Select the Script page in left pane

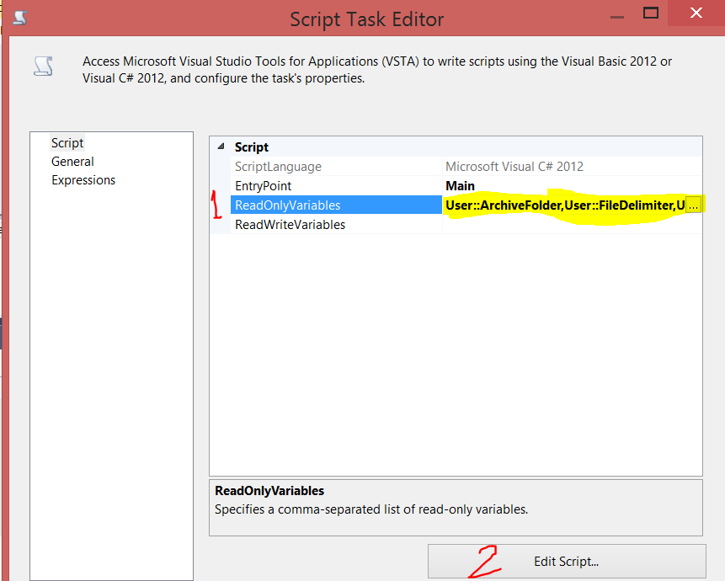pos(67,142)
